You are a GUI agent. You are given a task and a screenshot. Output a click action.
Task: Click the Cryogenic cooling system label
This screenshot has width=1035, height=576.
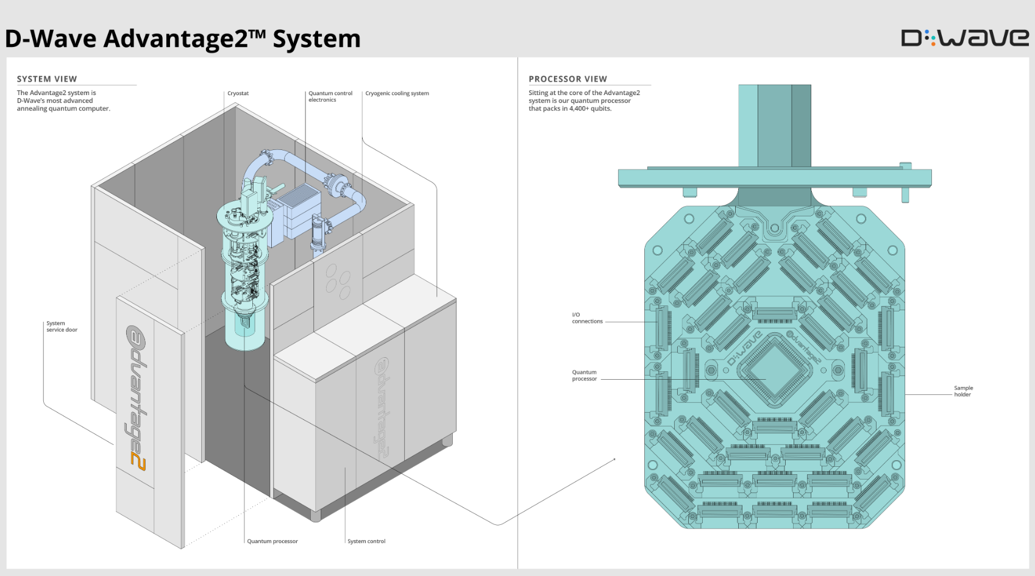[397, 93]
